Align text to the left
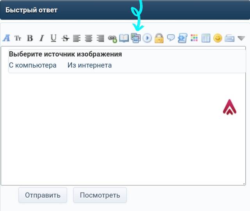This screenshot has width=250, height=211. click(77, 38)
